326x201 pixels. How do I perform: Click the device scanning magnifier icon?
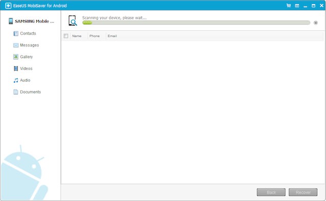pos(73,20)
